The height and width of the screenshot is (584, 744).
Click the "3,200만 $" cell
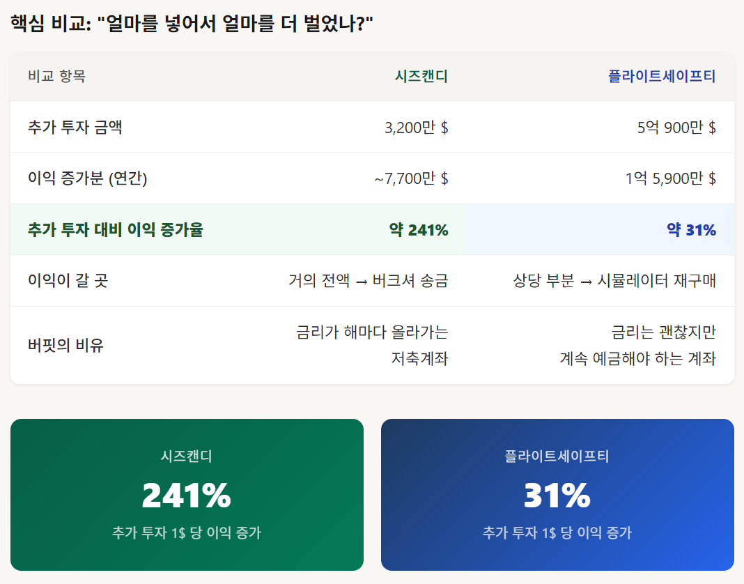click(x=416, y=128)
